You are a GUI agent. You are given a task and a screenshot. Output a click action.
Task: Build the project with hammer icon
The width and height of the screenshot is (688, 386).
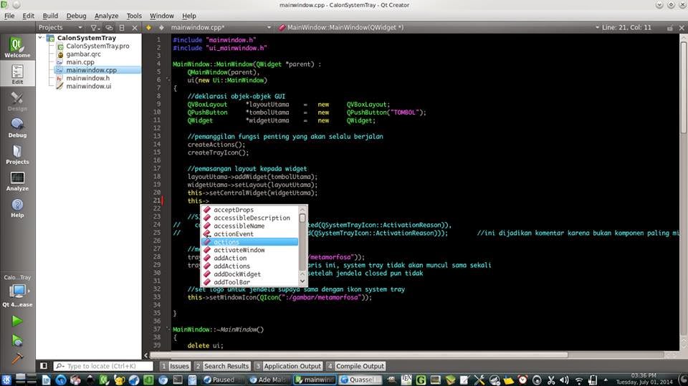[x=17, y=358]
